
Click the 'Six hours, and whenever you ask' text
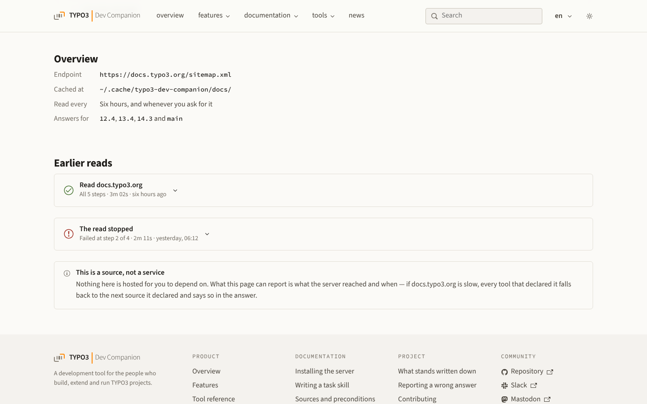[156, 104]
